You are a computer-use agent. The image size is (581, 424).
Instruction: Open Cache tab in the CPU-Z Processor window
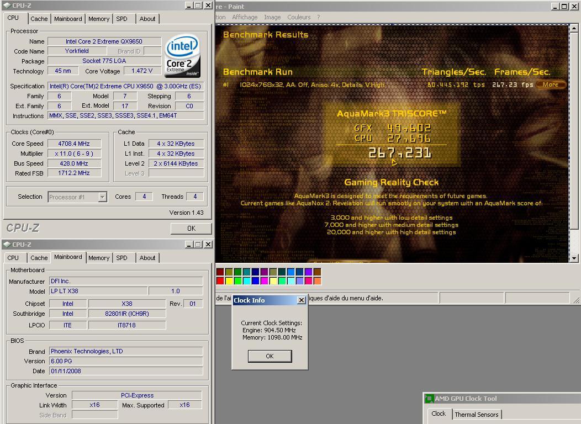point(39,19)
